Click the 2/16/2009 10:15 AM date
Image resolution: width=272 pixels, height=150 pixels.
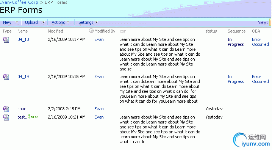click(x=67, y=77)
